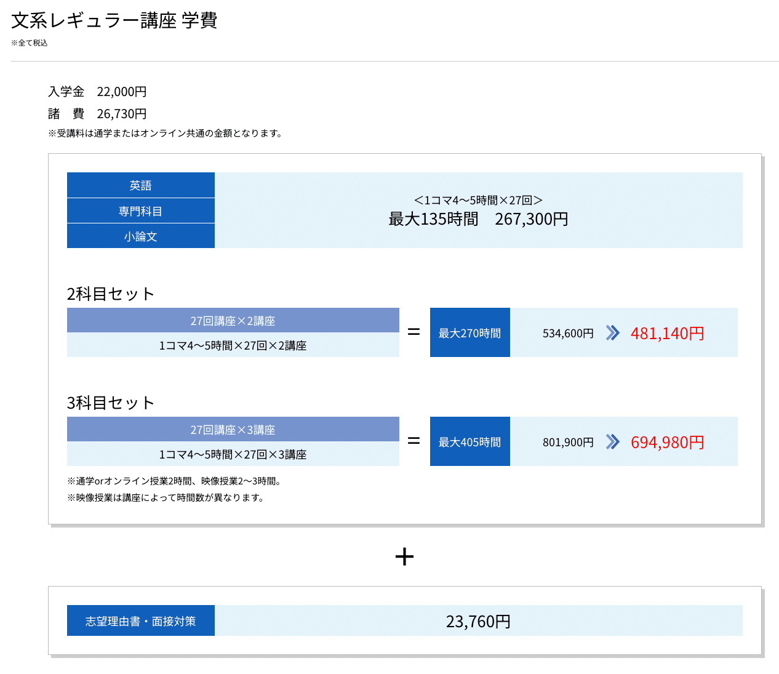
Task: Select the 最大270時間 blue box
Action: pos(470,332)
